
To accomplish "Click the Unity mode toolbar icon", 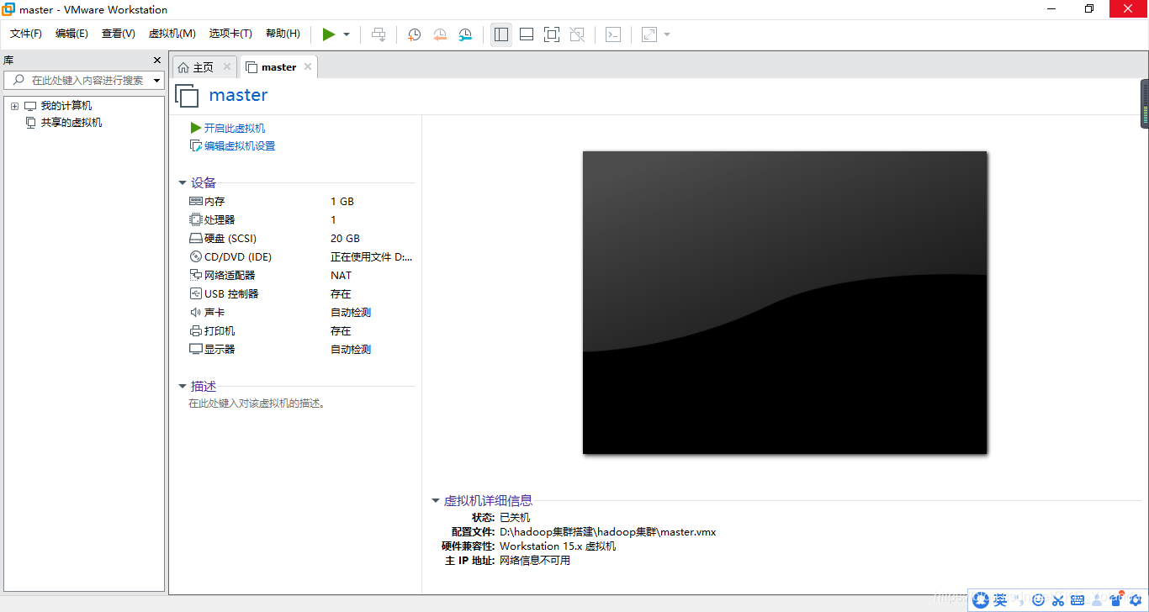I will click(x=577, y=34).
